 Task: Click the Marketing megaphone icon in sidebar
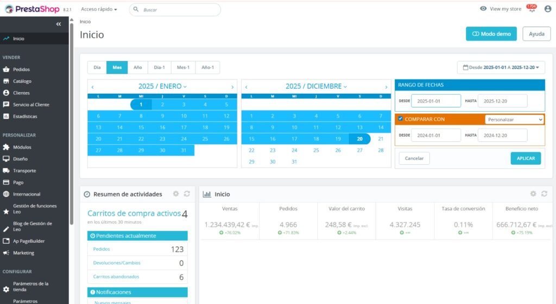[6, 253]
